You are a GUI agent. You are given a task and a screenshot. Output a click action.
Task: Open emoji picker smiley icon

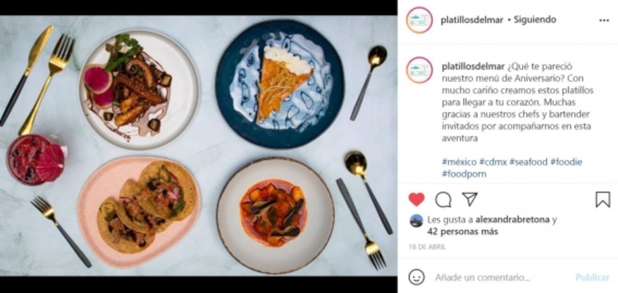click(416, 277)
